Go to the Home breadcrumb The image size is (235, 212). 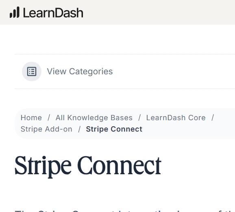point(31,118)
